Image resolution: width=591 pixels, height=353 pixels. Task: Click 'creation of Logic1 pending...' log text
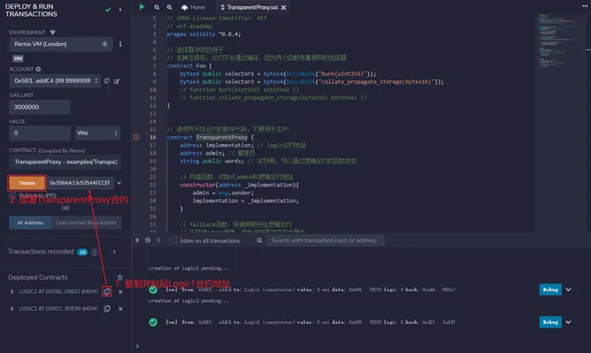point(188,268)
